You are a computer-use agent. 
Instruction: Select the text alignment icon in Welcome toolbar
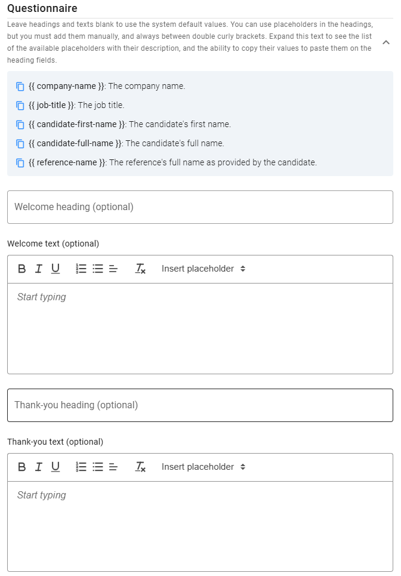[x=113, y=269]
